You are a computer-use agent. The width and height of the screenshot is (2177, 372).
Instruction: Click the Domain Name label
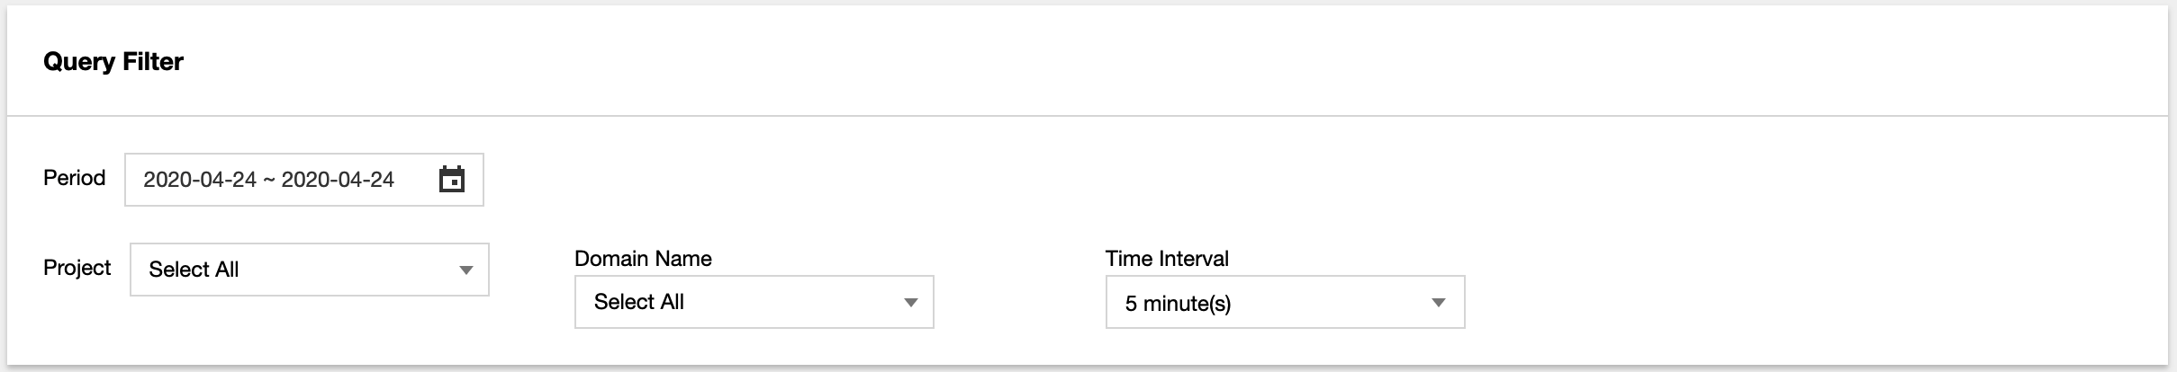click(643, 259)
